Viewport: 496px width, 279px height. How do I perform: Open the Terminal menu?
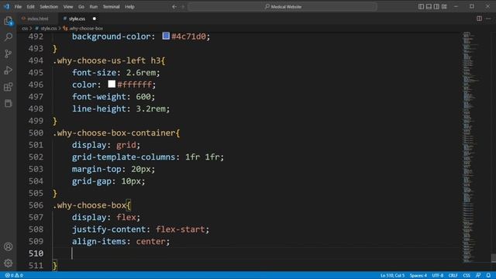[x=111, y=7]
